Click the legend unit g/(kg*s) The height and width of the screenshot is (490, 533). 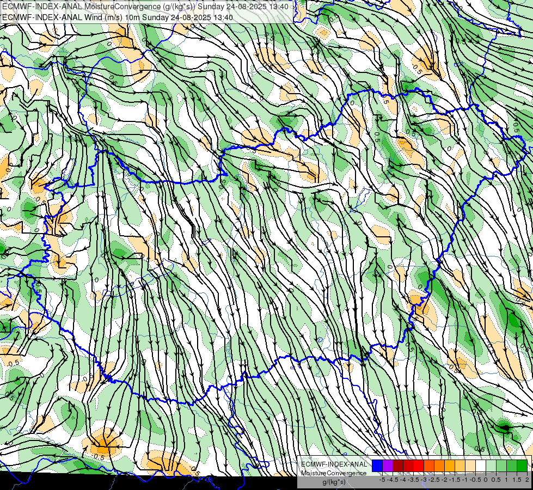[334, 482]
